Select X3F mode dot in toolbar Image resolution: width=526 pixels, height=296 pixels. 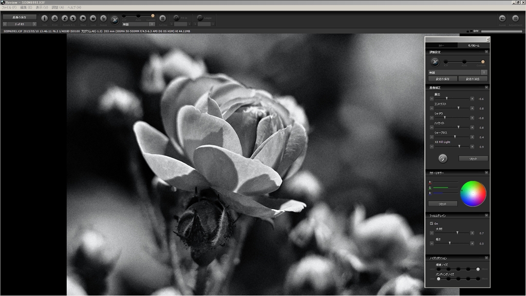click(x=124, y=16)
